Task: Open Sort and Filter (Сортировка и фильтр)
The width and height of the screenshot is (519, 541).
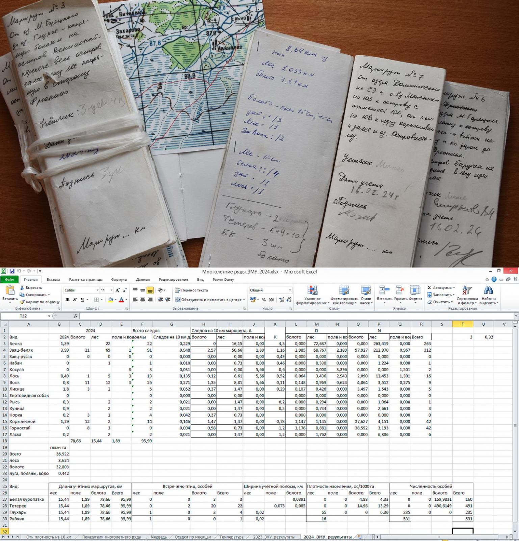Action: coord(467,295)
